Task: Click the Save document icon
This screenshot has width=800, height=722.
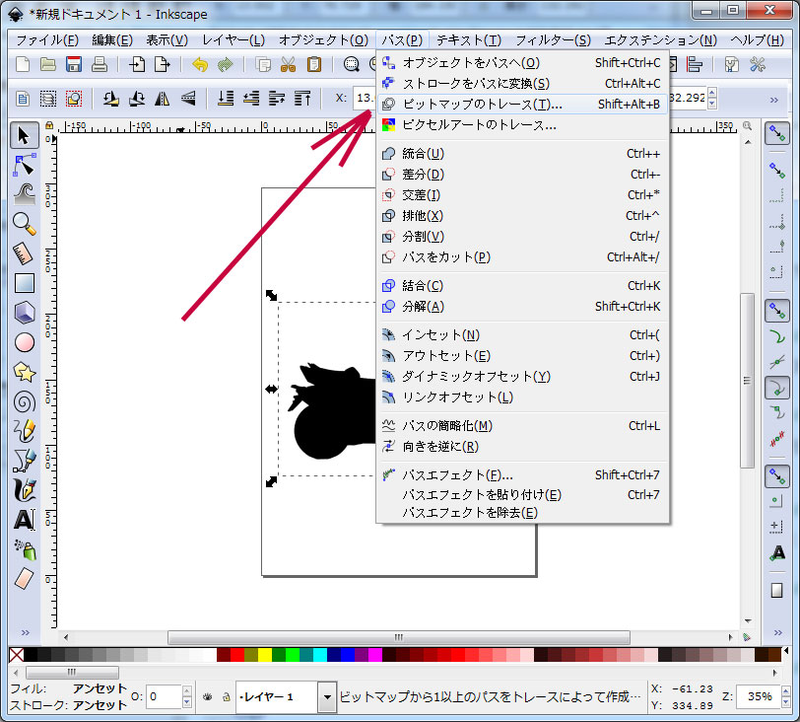Action: pyautogui.click(x=74, y=65)
